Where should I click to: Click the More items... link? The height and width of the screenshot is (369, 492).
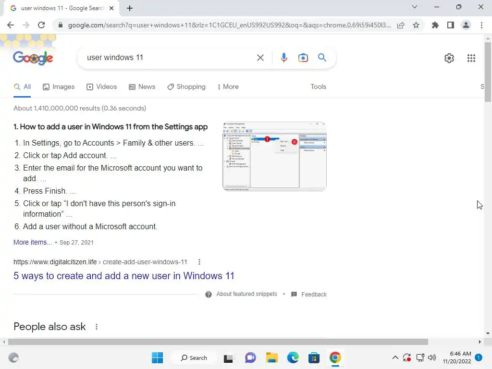[33, 242]
